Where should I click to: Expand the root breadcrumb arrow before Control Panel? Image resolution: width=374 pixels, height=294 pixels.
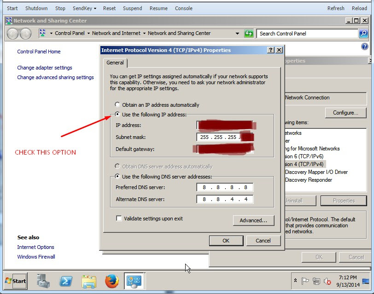pos(51,33)
